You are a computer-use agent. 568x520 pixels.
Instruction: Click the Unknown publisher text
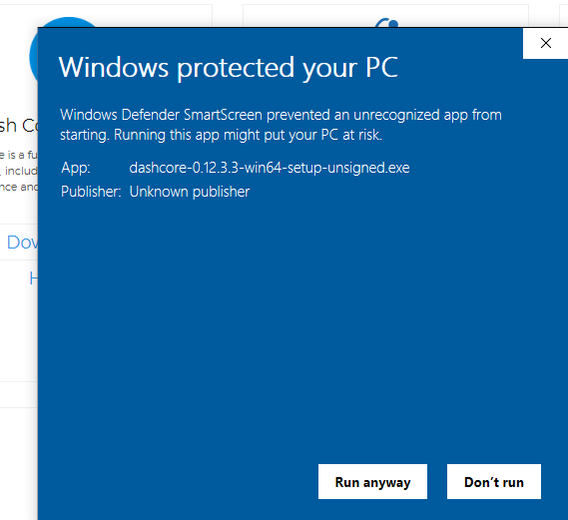coord(190,192)
